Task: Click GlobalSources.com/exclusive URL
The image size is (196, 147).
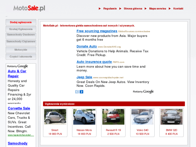Action: point(134,31)
